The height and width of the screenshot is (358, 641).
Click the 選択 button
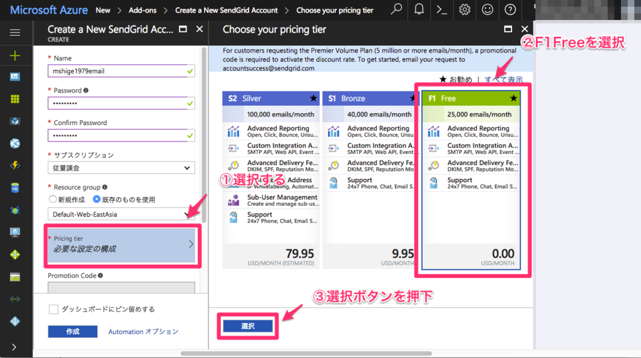coord(248,326)
